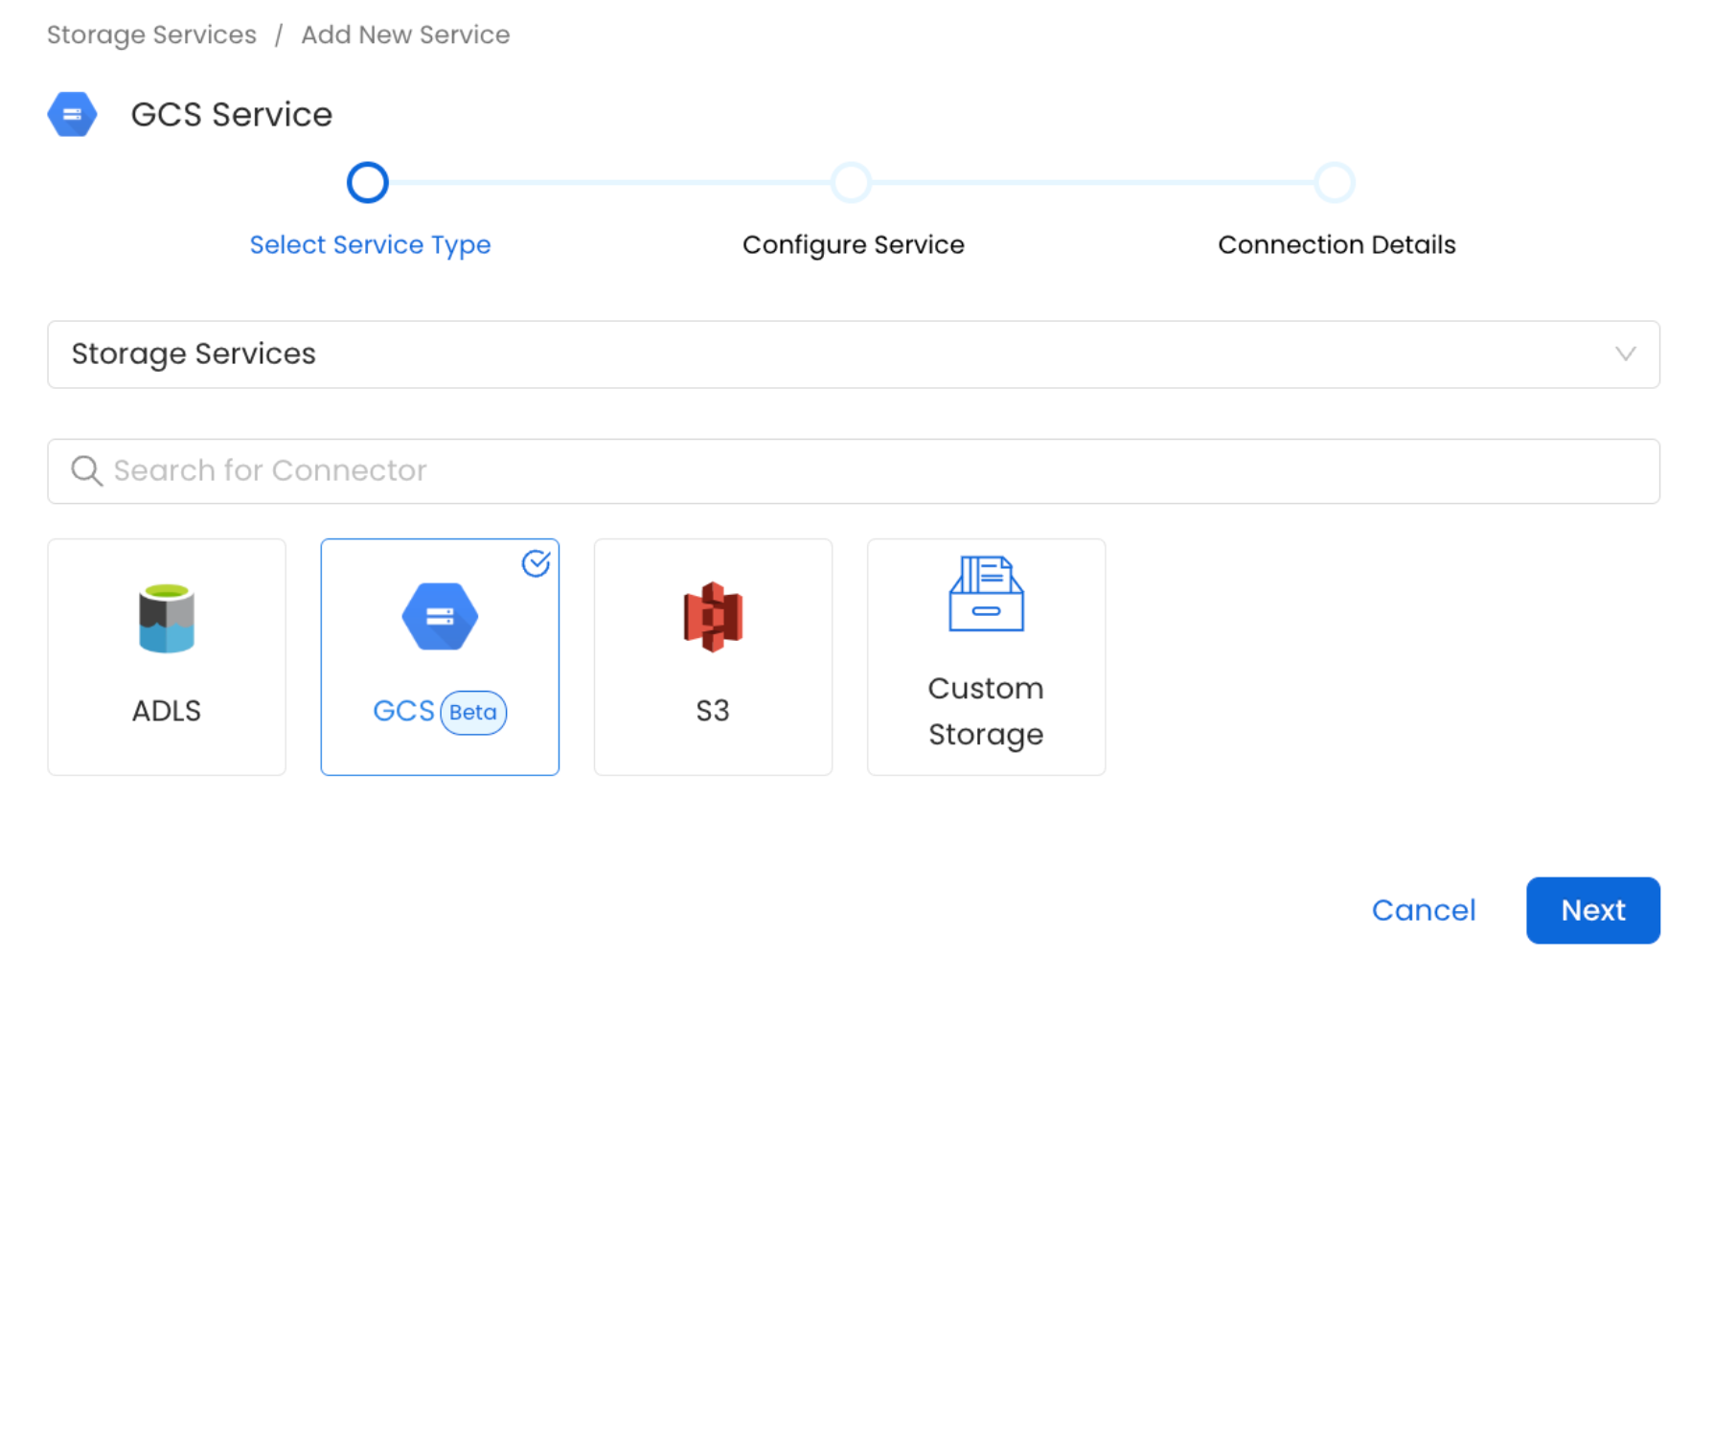Click the Configure Service step circle
Screen dimensions: 1713x1437
(x=852, y=182)
